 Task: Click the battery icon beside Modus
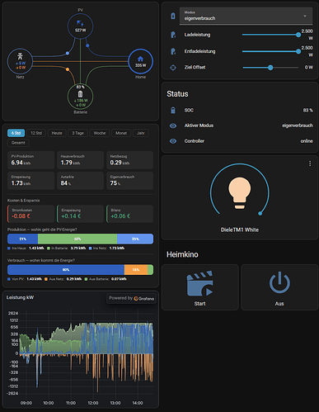173,16
